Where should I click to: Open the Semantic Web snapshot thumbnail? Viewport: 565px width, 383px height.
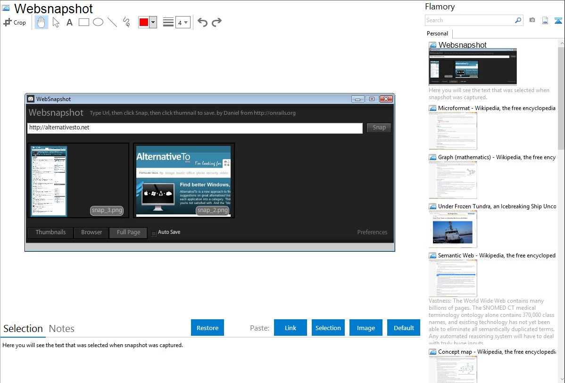[453, 278]
